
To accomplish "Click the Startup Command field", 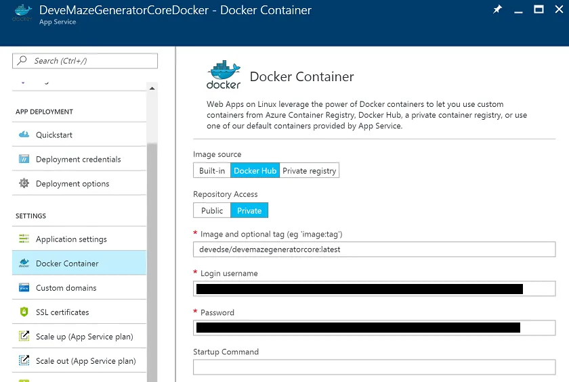I will 374,367.
